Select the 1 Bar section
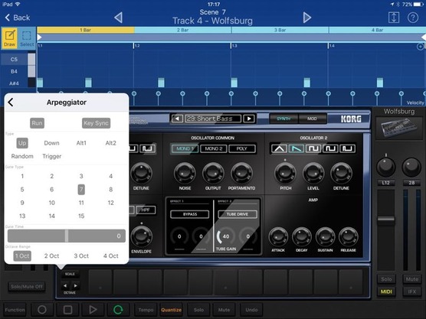 [86, 30]
